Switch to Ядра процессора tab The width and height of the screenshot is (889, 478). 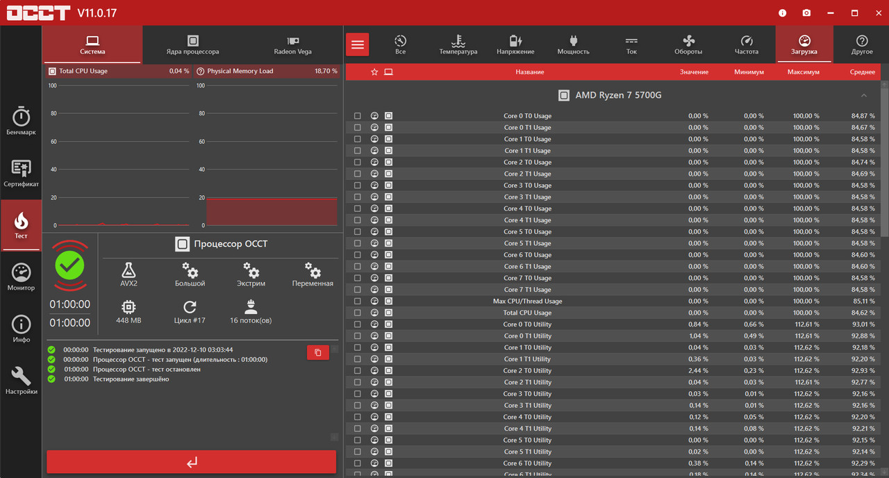point(192,44)
